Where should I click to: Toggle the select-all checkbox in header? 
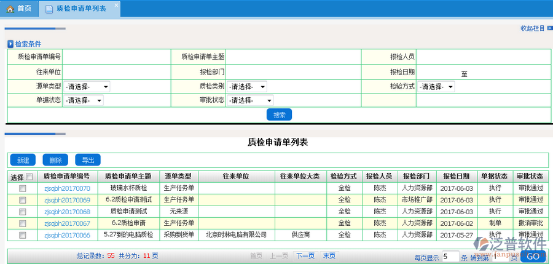(x=29, y=177)
